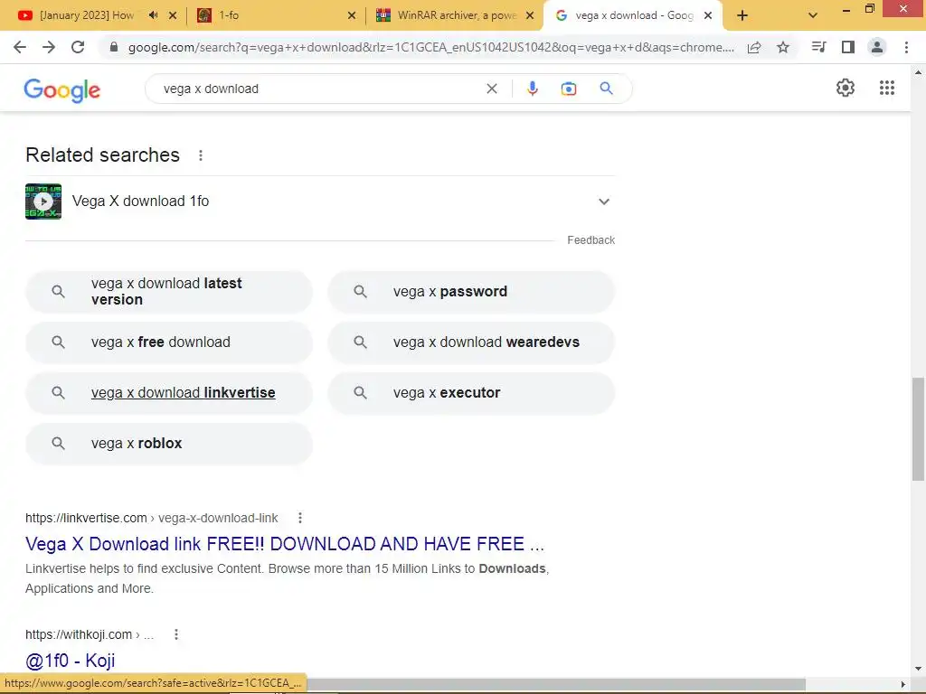Go back to the previous page
Viewport: 926px width, 694px height.
tap(20, 47)
